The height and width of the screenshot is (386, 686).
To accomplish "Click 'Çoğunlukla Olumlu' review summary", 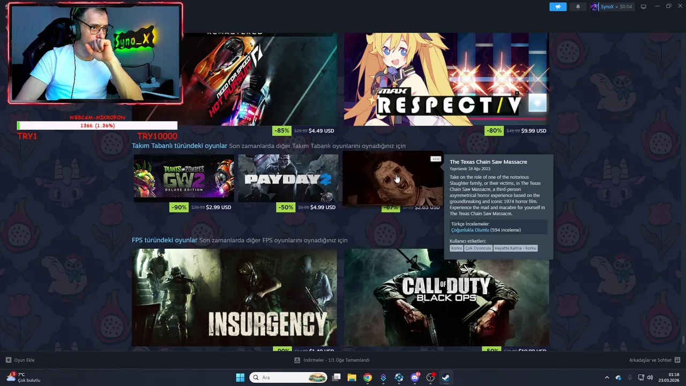I will pos(470,230).
